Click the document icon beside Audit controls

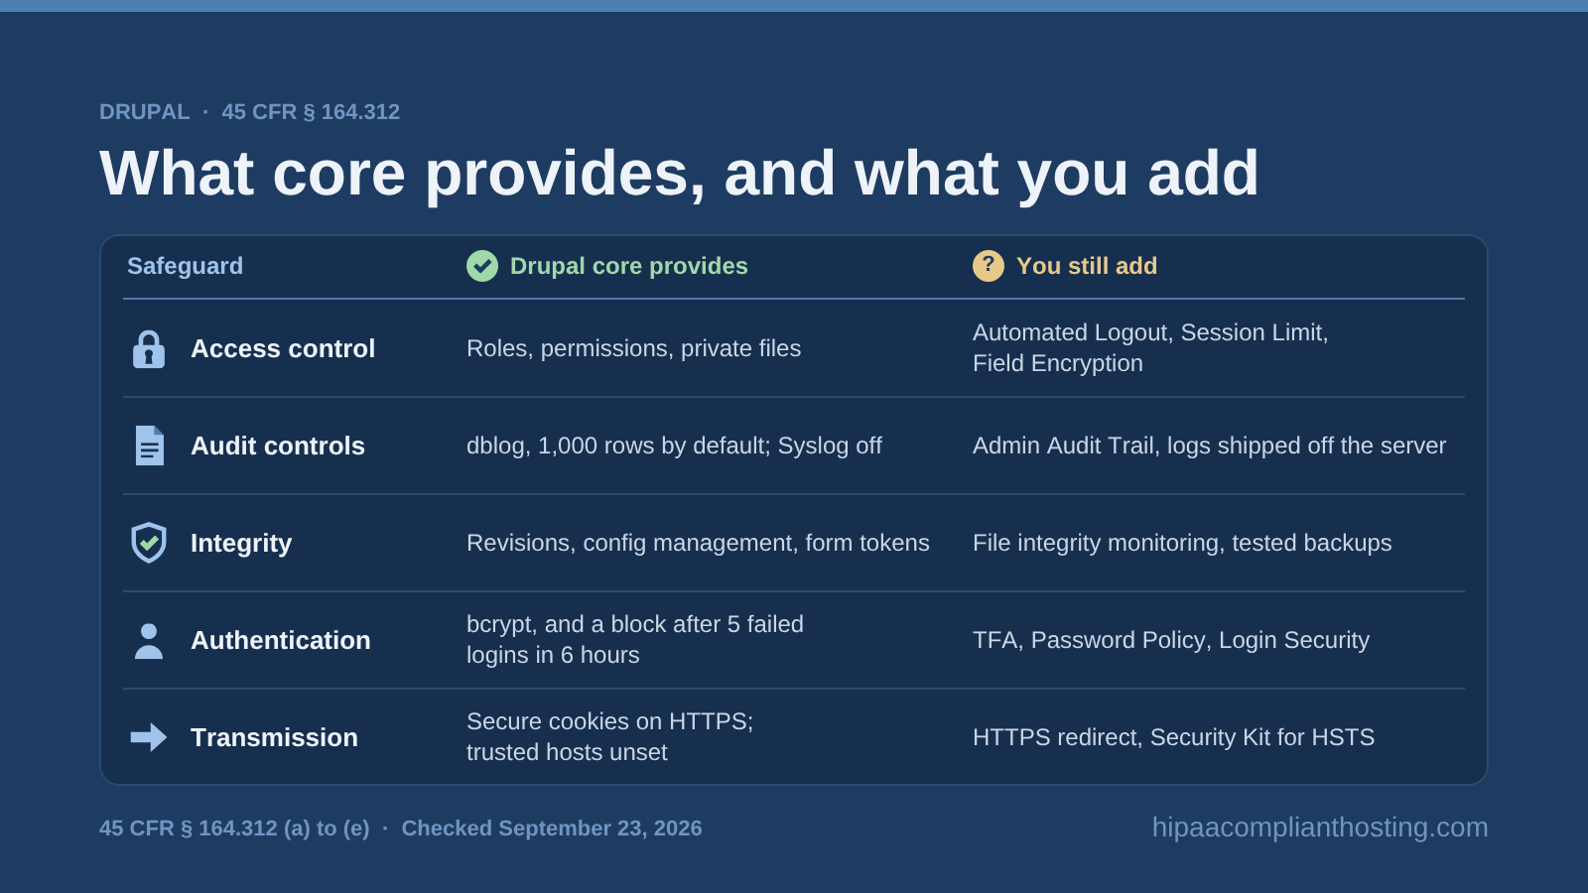149,446
